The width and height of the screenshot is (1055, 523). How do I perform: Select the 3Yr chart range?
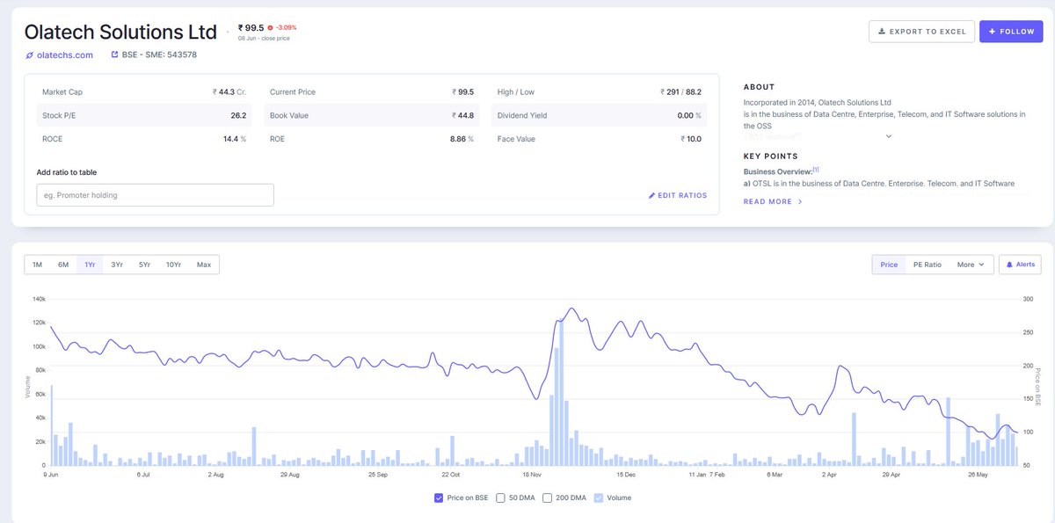(x=117, y=265)
